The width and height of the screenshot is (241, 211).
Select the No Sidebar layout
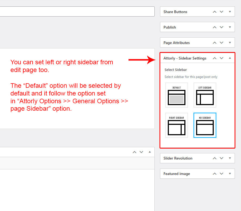click(x=205, y=125)
